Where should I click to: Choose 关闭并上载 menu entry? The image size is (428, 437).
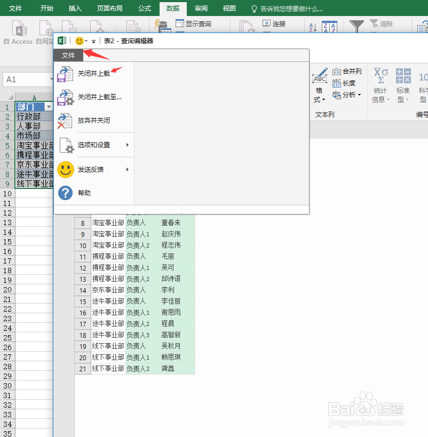click(x=94, y=74)
